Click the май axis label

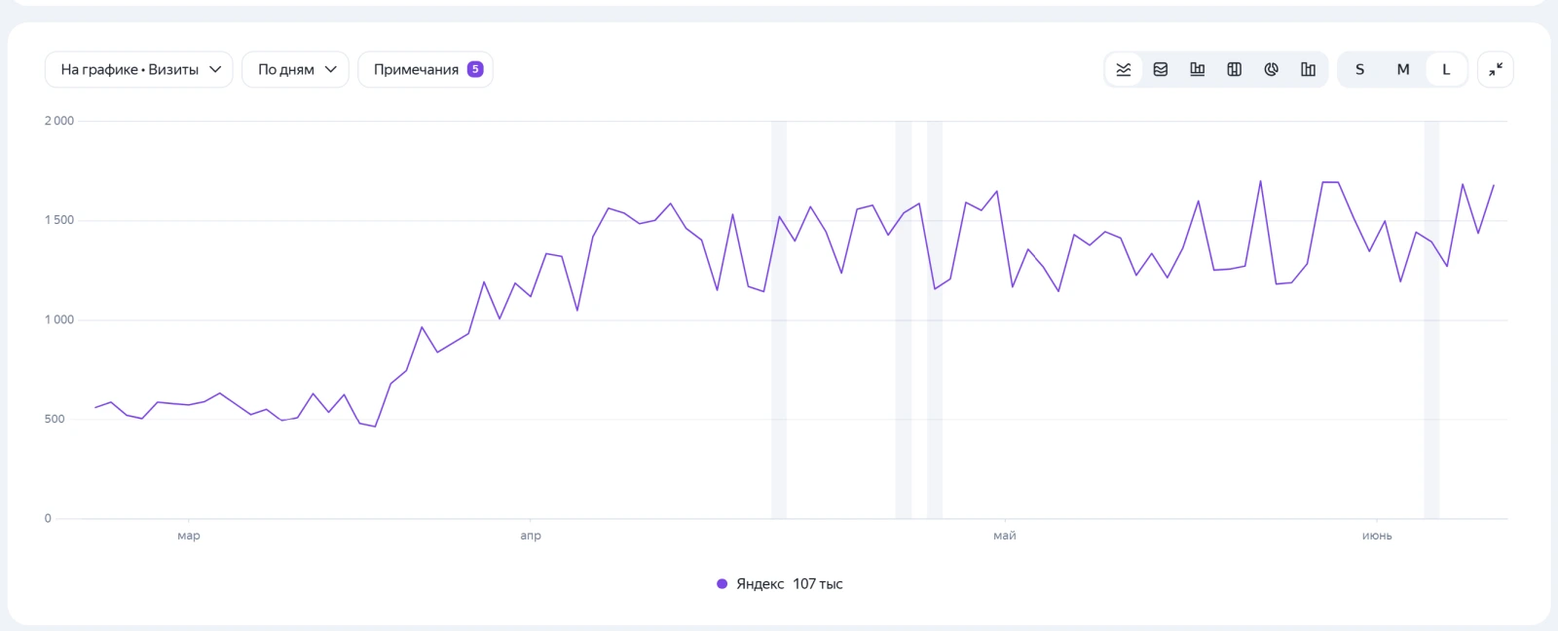point(1005,536)
